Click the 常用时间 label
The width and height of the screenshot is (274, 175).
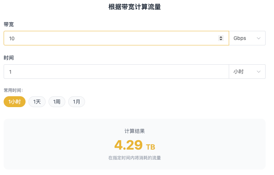(13, 90)
